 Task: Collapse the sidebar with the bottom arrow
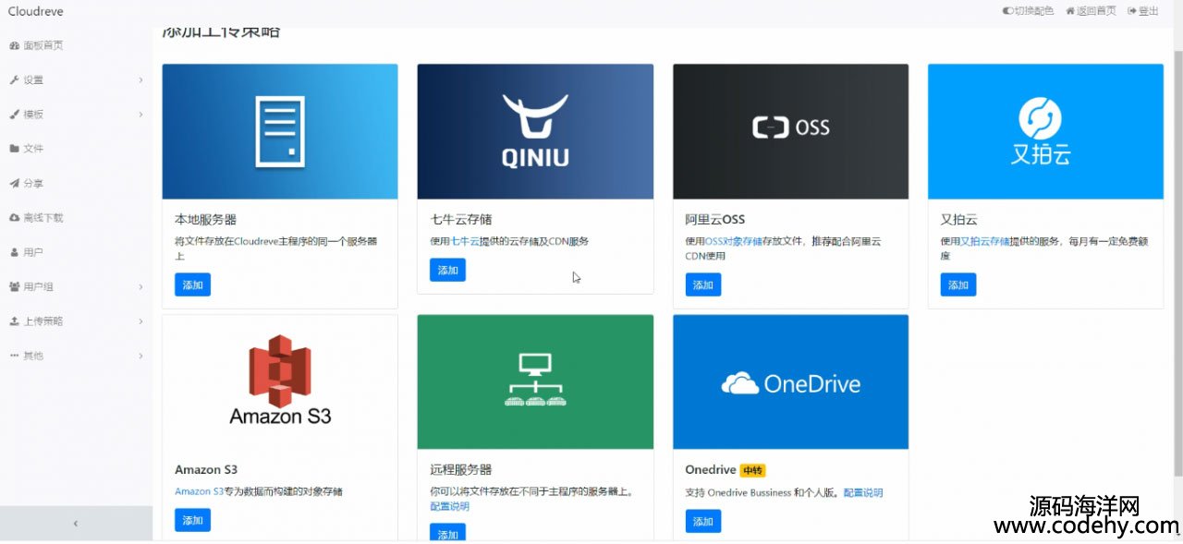pos(76,523)
